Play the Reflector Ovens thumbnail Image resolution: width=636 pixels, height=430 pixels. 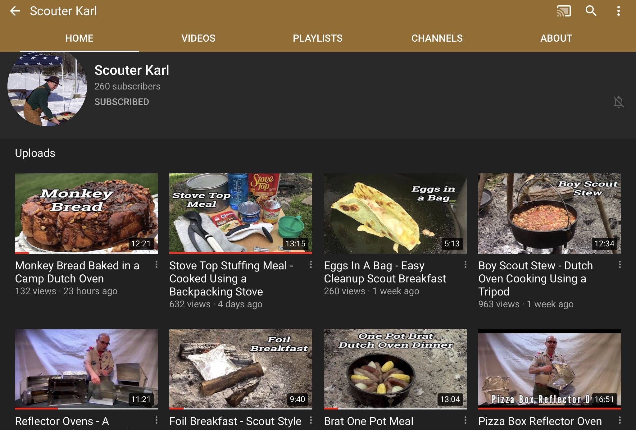[86, 369]
